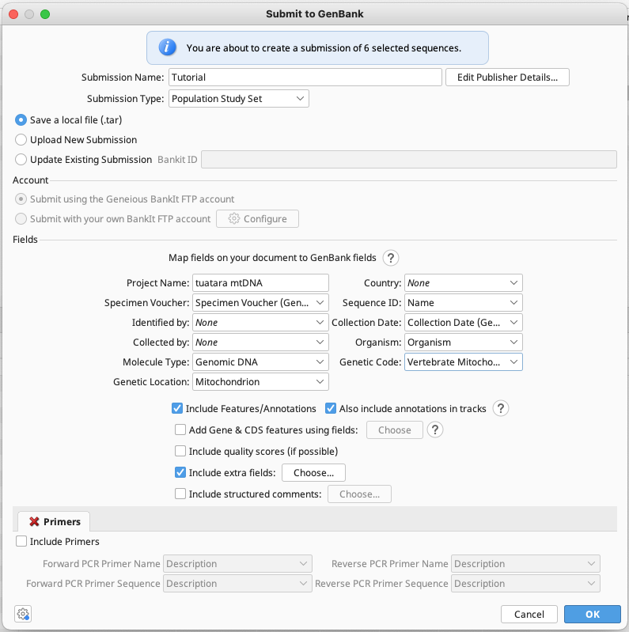
Task: Open Molecule Type dropdown
Action: (x=260, y=362)
